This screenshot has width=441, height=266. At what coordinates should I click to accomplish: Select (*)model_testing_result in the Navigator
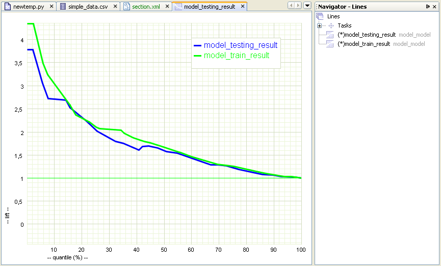click(x=367, y=35)
